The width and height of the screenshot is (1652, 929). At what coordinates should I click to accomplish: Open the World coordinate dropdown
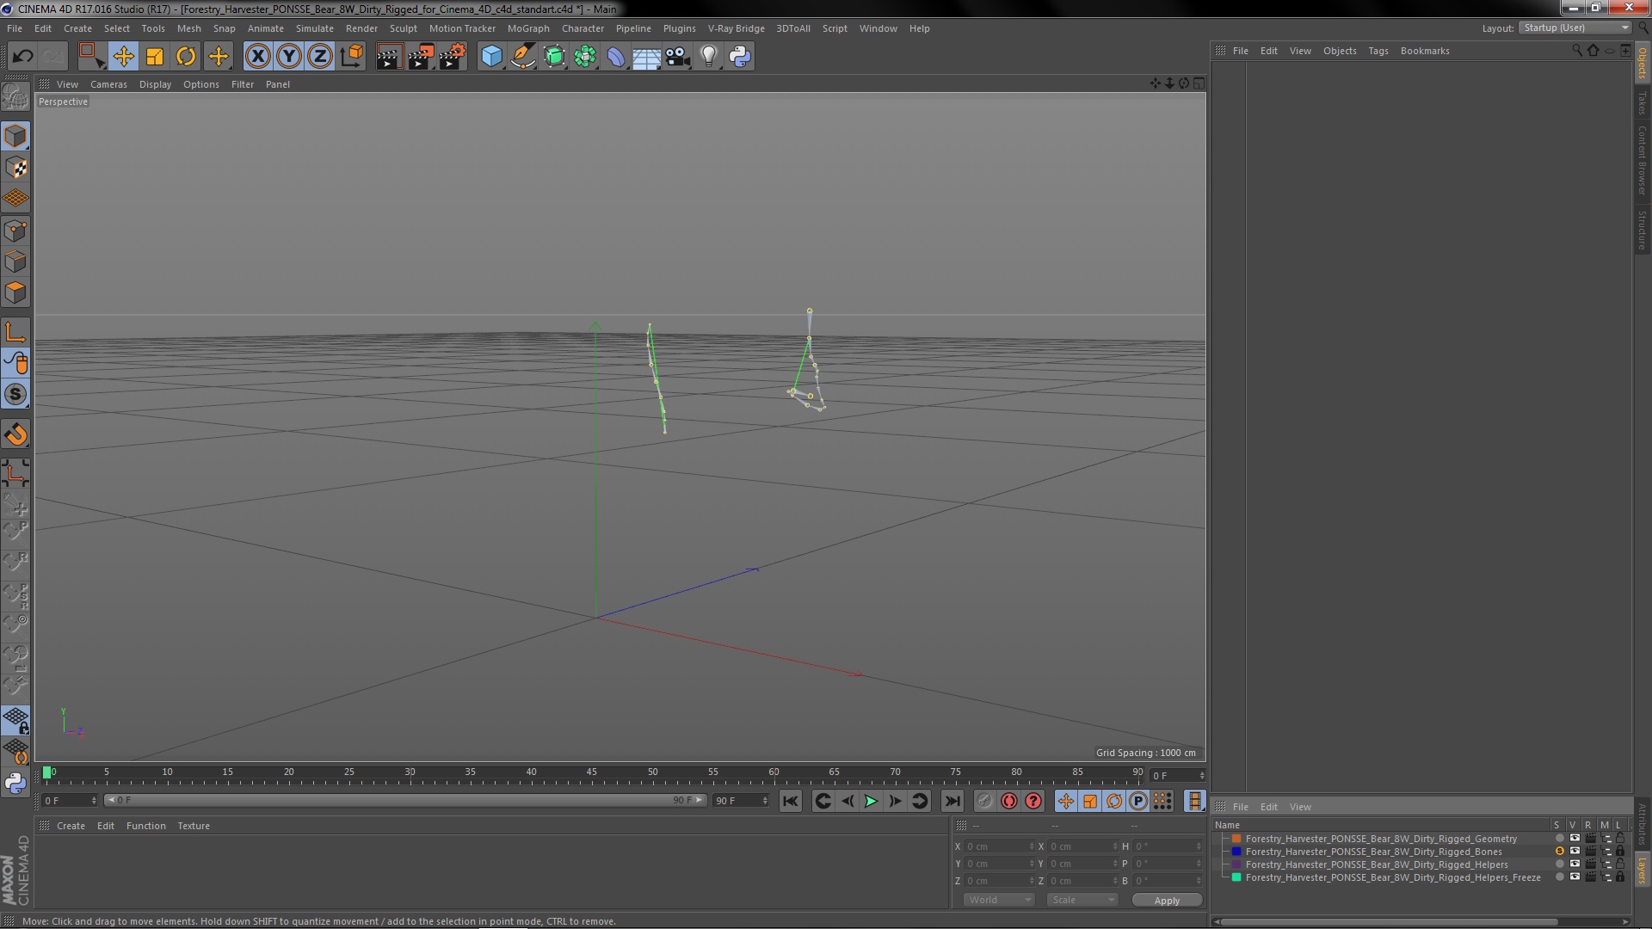998,900
